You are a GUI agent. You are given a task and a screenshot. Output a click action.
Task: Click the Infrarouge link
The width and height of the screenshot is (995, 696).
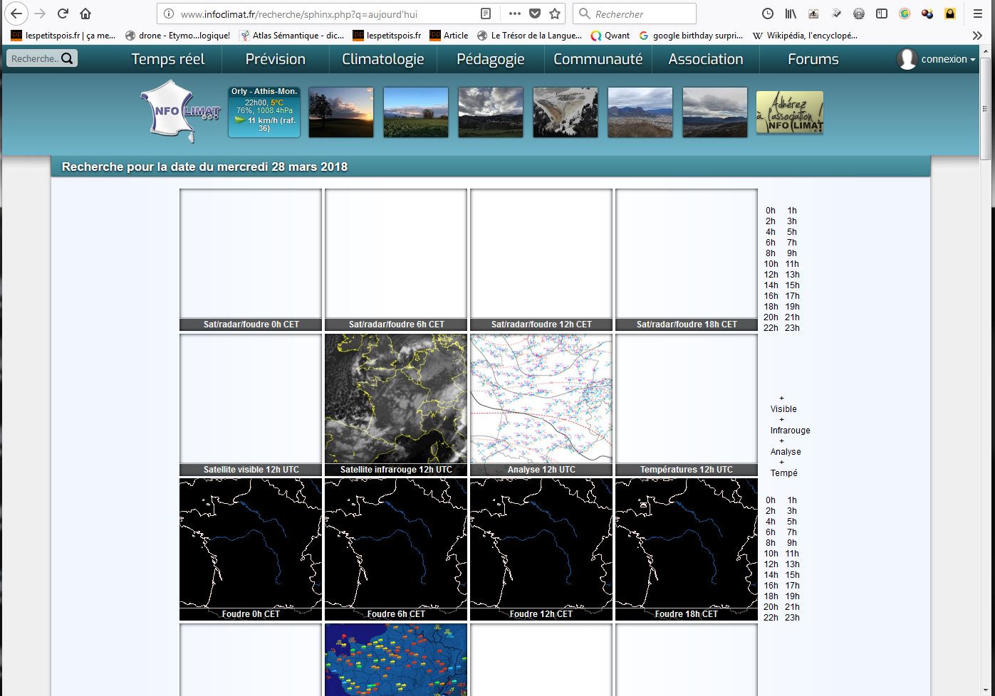(789, 431)
